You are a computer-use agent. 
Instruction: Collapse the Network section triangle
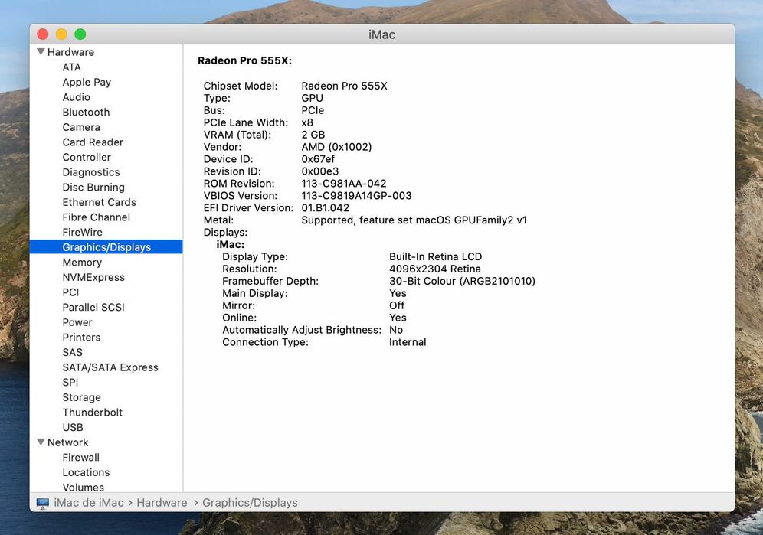[x=41, y=442]
